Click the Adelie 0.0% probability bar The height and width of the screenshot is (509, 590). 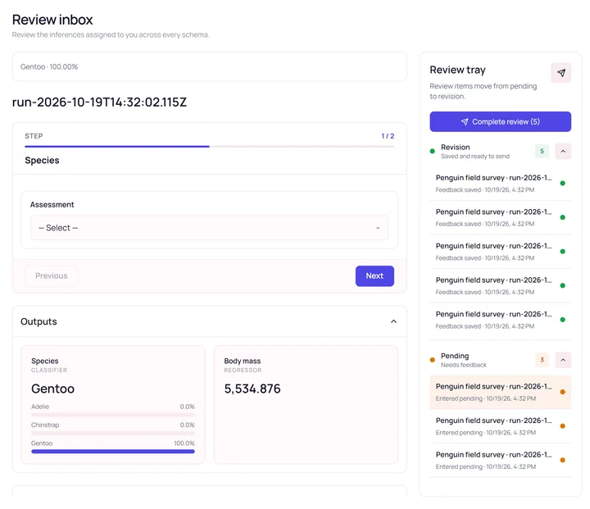(x=113, y=415)
